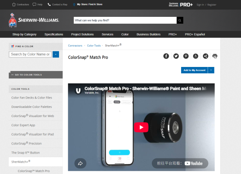241x174 pixels.
Task: Click Color Tools breadcrumb
Action: (94, 46)
